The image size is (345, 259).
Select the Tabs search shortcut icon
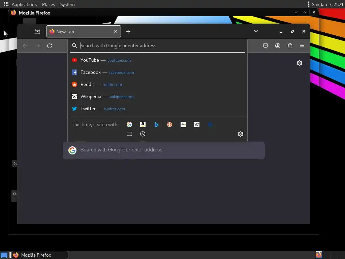point(129,134)
